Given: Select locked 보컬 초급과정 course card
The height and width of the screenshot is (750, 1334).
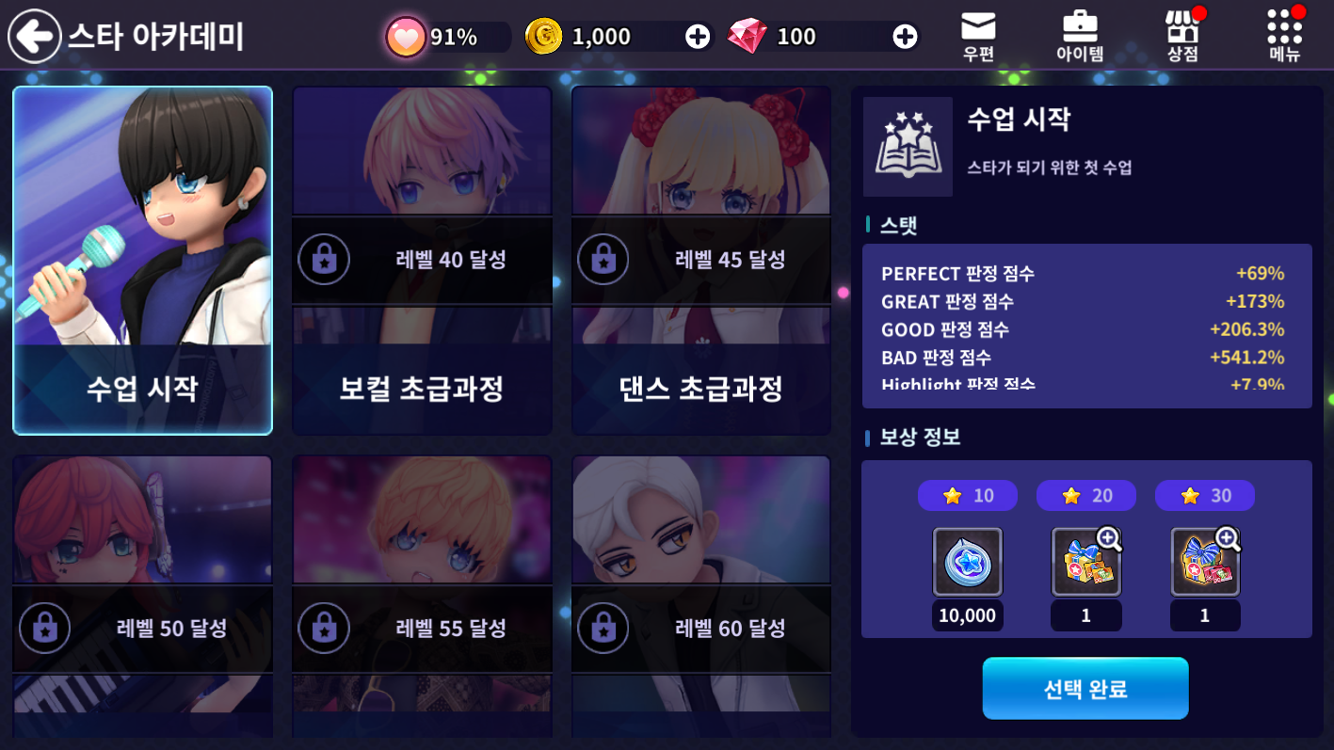Looking at the screenshot, I should point(422,261).
